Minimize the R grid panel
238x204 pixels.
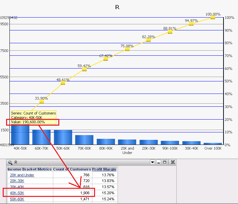point(159,162)
